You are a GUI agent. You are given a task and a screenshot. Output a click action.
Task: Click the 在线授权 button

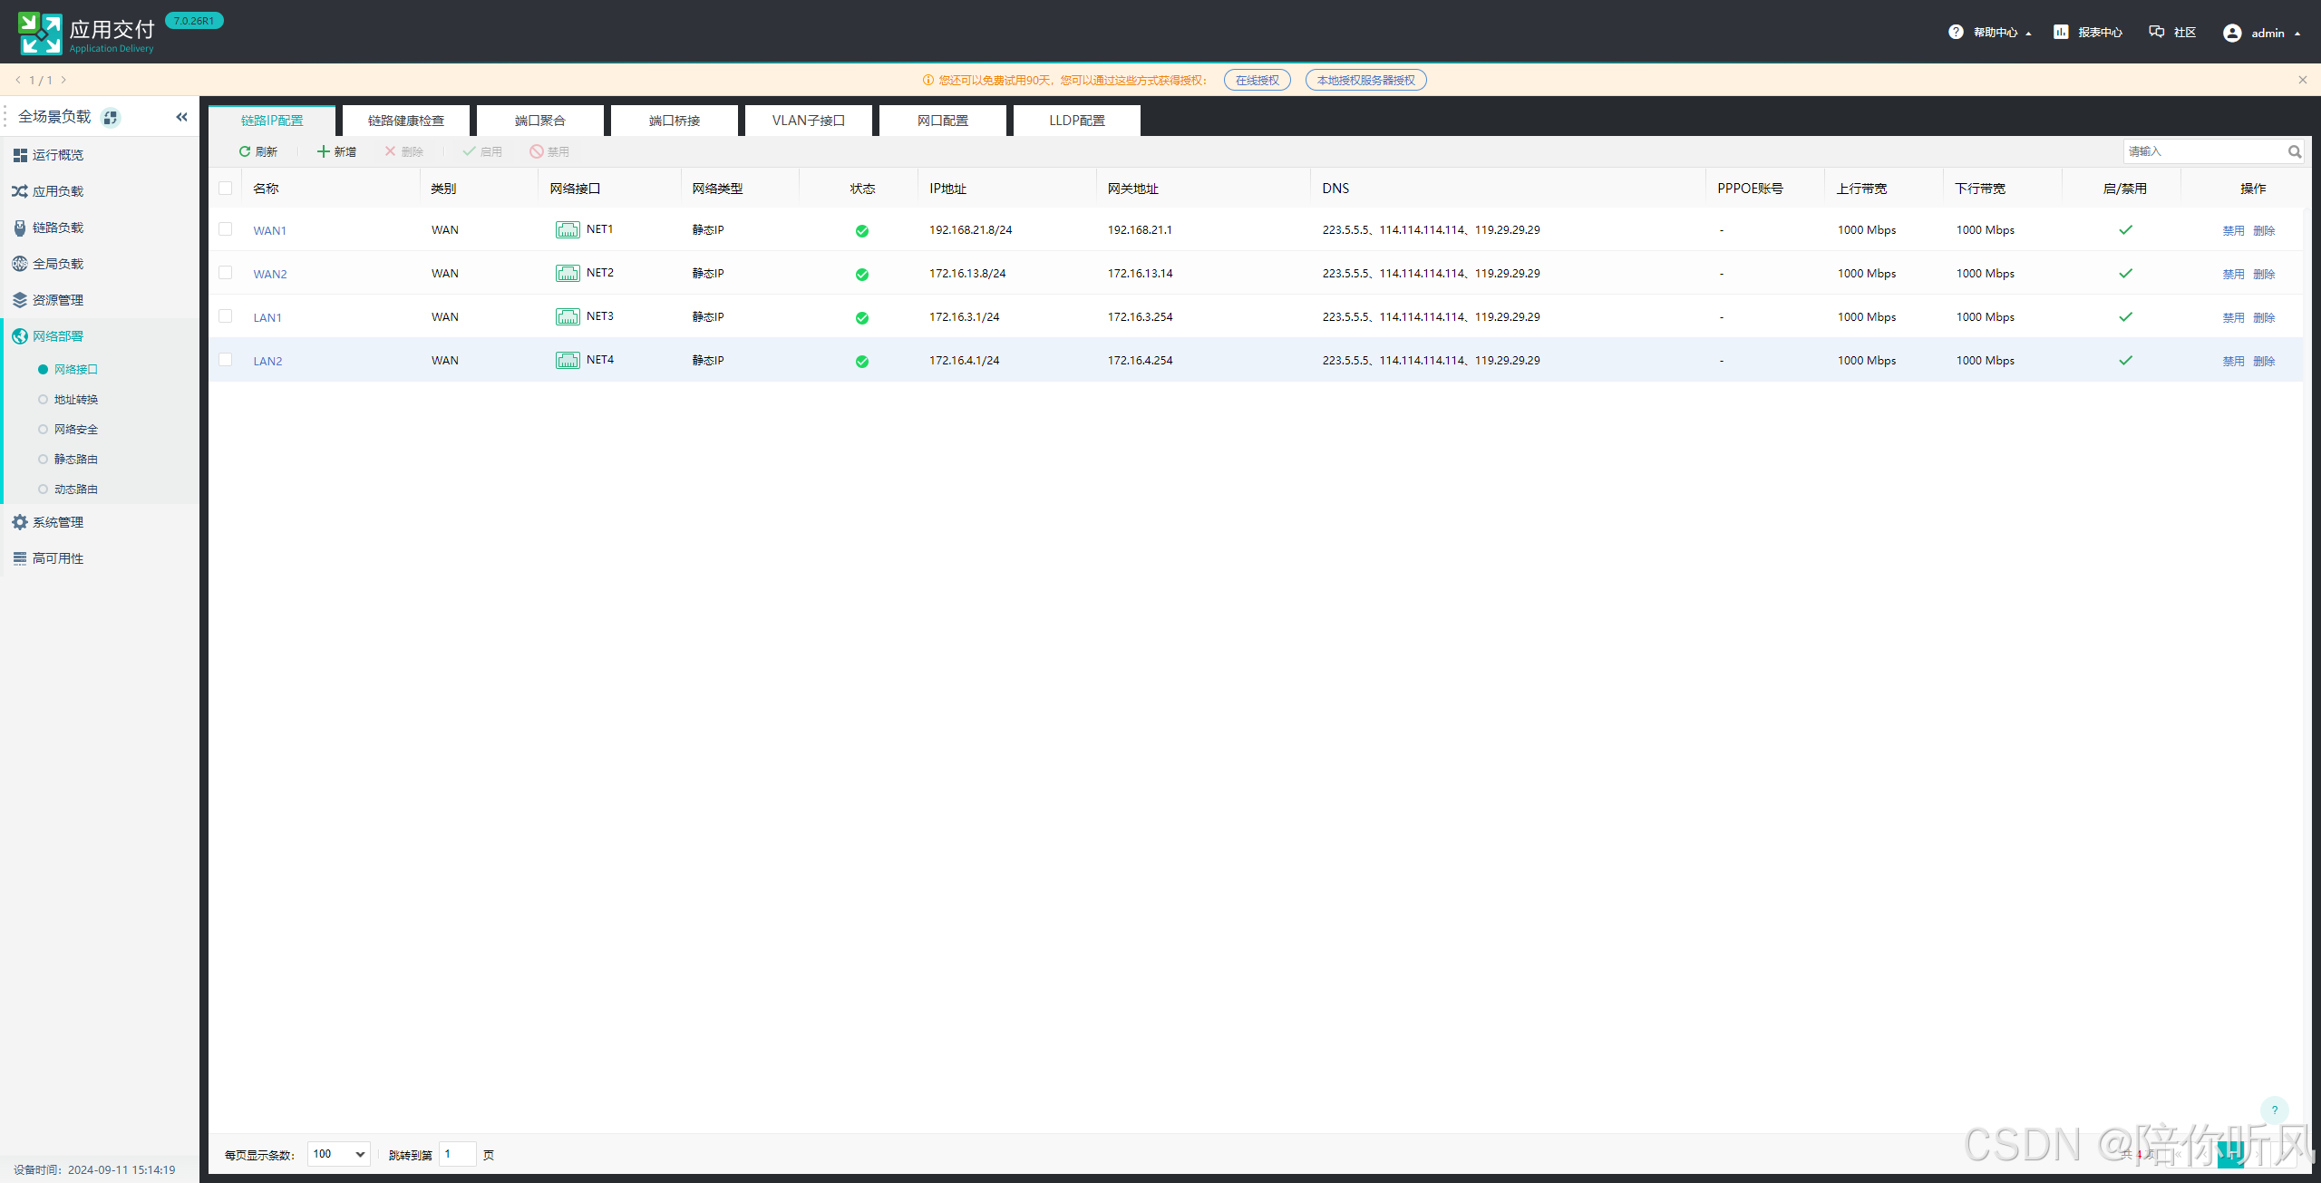[x=1257, y=80]
